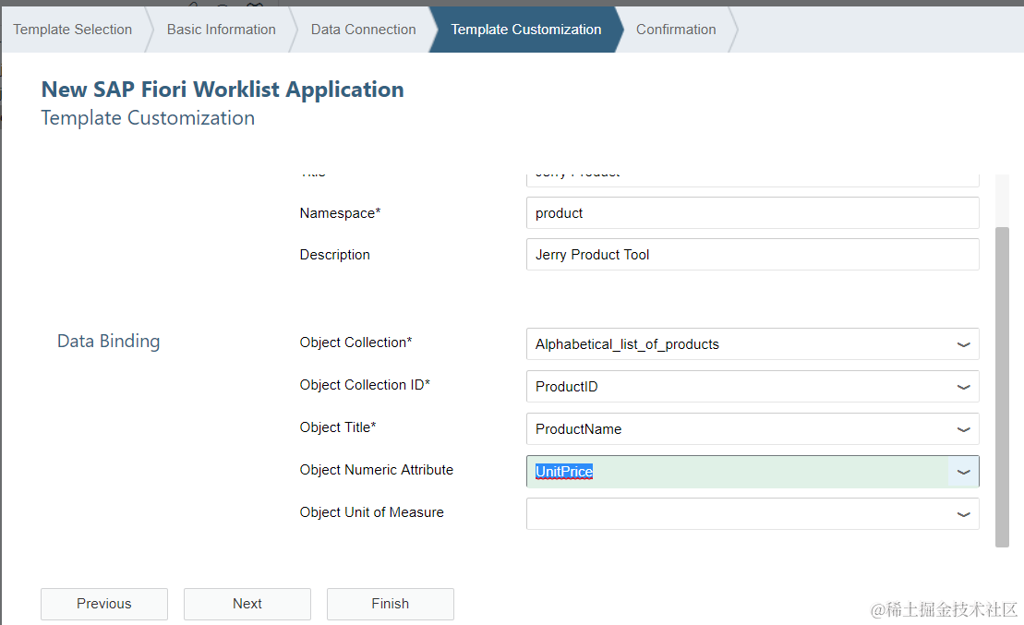Click the New SAP Fiori Worklist Application title
The height and width of the screenshot is (625, 1024).
[x=223, y=90]
